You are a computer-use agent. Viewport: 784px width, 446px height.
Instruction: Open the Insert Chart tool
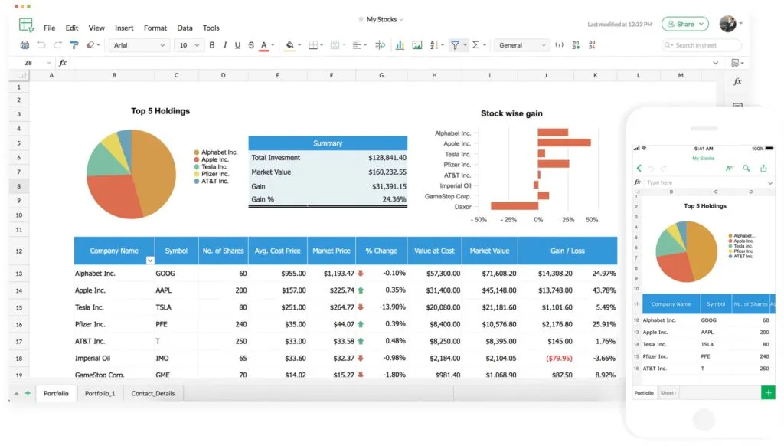click(399, 44)
